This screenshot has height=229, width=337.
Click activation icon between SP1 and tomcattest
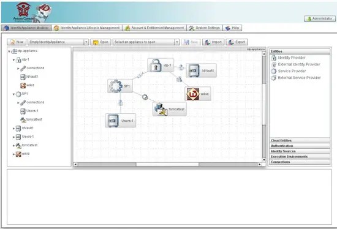tap(145, 97)
